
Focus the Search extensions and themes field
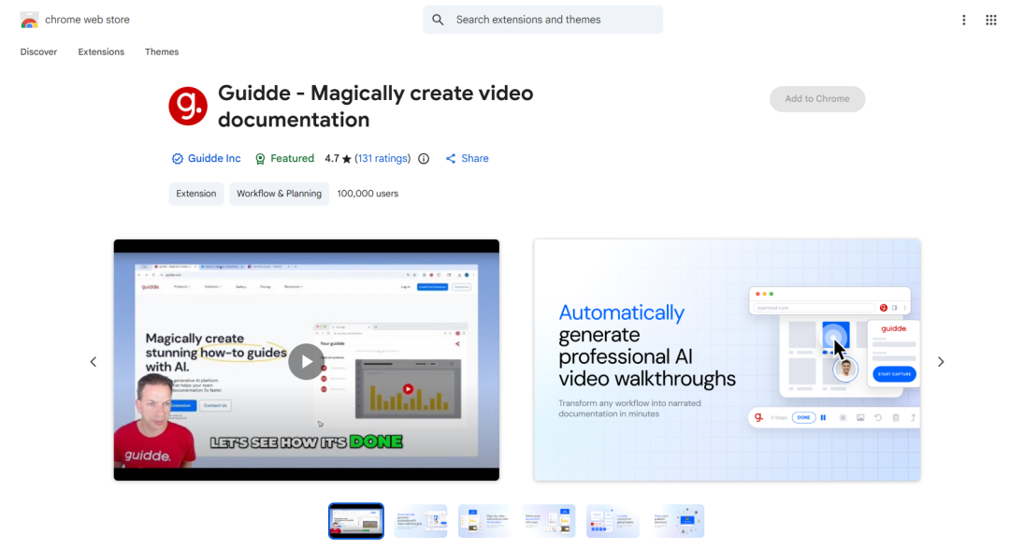click(543, 20)
